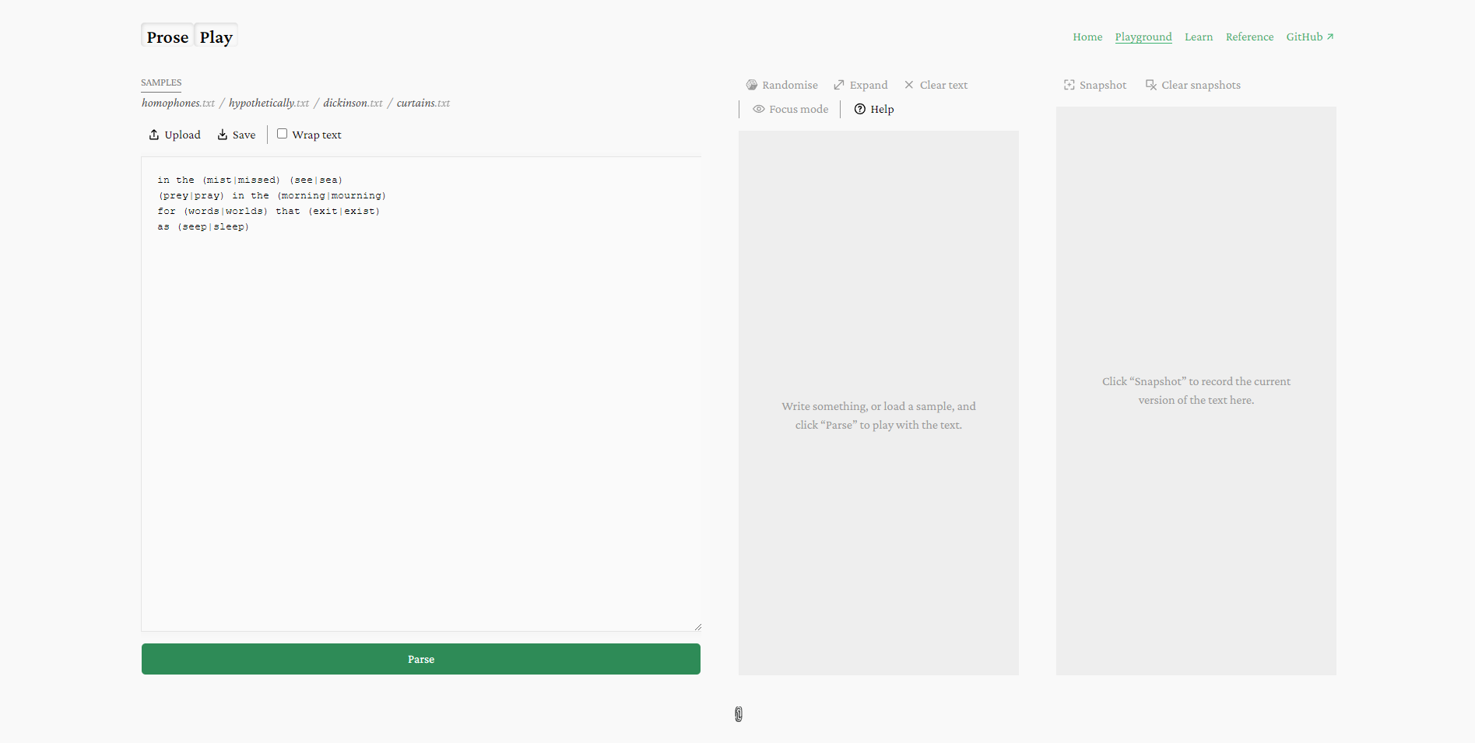Click the text '(seep|sleep)' in the editor
This screenshot has height=743, width=1475.
[213, 226]
